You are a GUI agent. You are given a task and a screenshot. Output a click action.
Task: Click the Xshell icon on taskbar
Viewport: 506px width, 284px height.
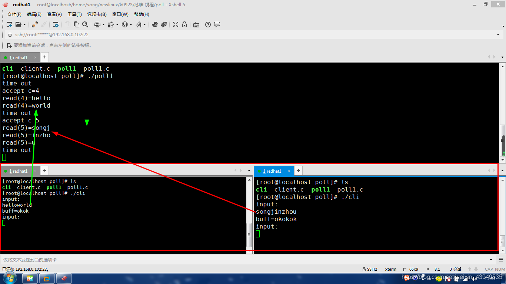64,278
